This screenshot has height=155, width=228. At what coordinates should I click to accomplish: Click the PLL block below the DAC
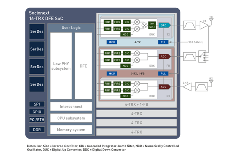coord(163,42)
